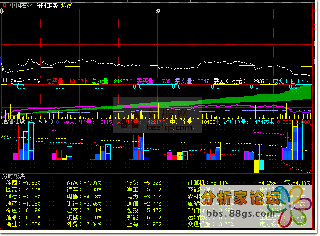The width and height of the screenshot is (320, 236).
Task: Select the 钢铁: -3.46% sector entry
Action: [x=84, y=204]
